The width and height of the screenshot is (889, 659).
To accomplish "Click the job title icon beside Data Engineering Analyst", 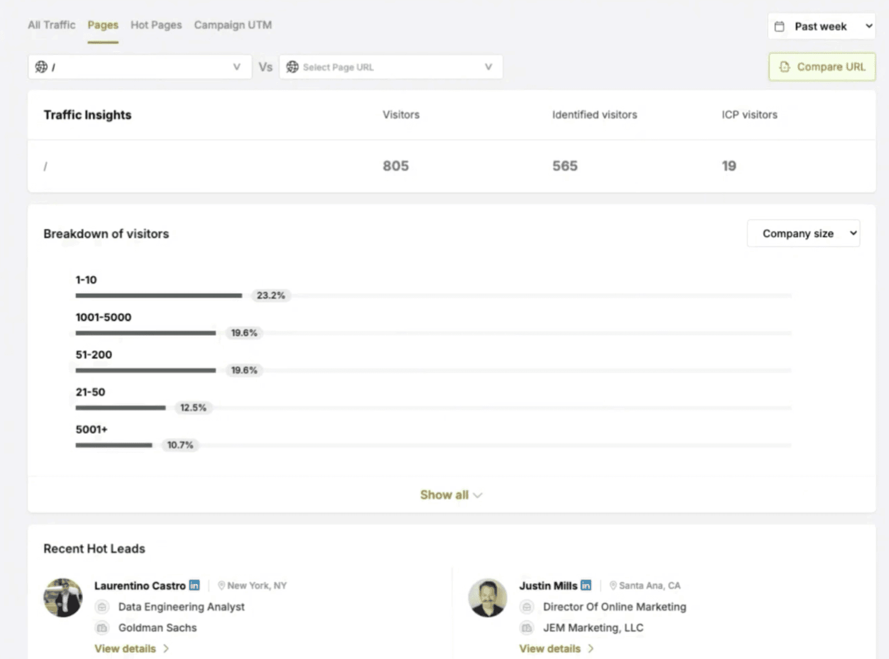I will [102, 607].
